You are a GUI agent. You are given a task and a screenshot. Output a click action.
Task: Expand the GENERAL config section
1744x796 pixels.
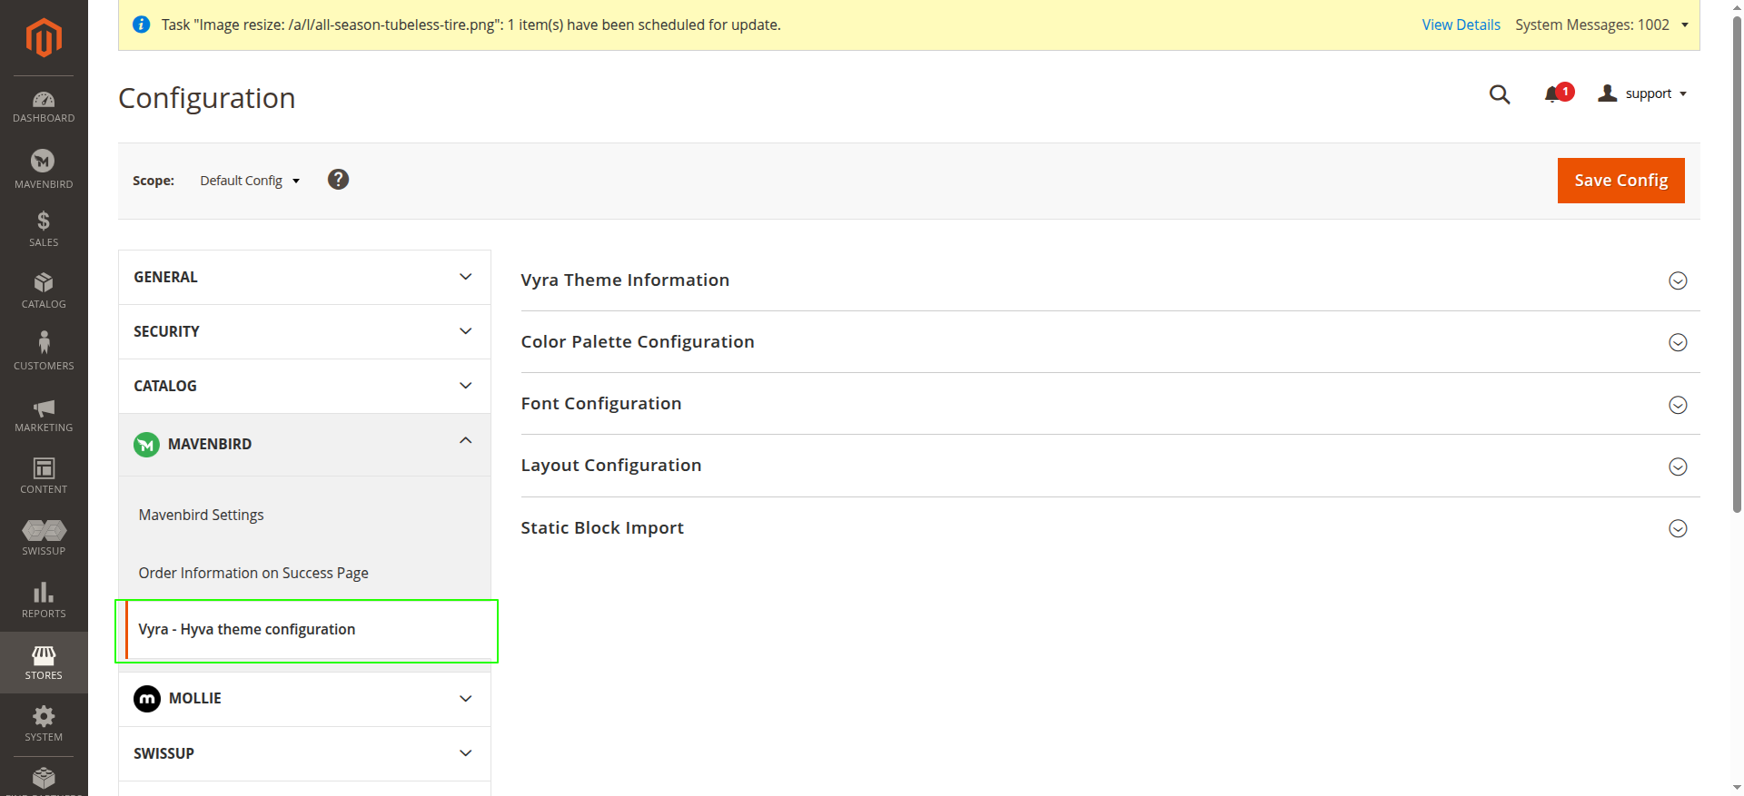(304, 277)
